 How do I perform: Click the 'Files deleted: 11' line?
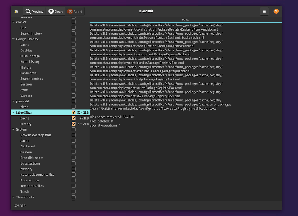[x=101, y=121]
